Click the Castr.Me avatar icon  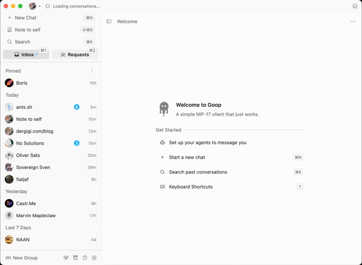tap(9, 203)
